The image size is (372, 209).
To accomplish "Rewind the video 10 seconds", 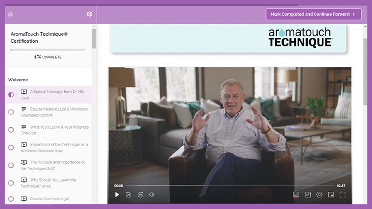I will tap(128, 195).
